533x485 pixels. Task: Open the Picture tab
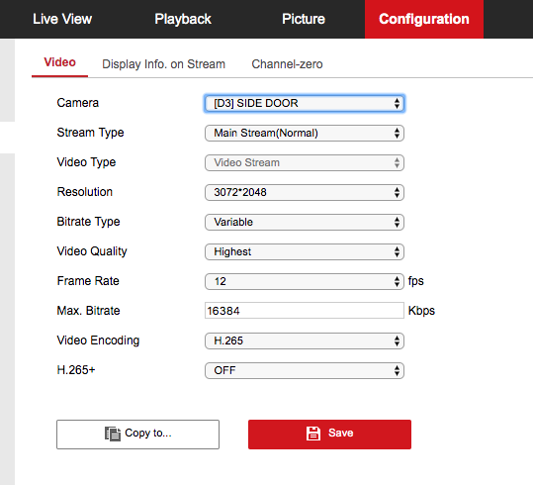(304, 19)
